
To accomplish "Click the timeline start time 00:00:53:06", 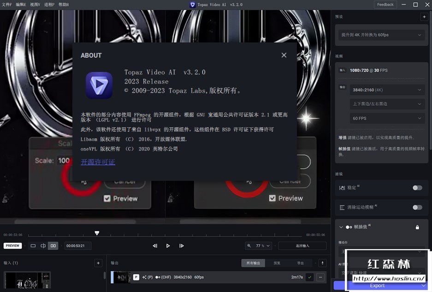I will 13,235.
